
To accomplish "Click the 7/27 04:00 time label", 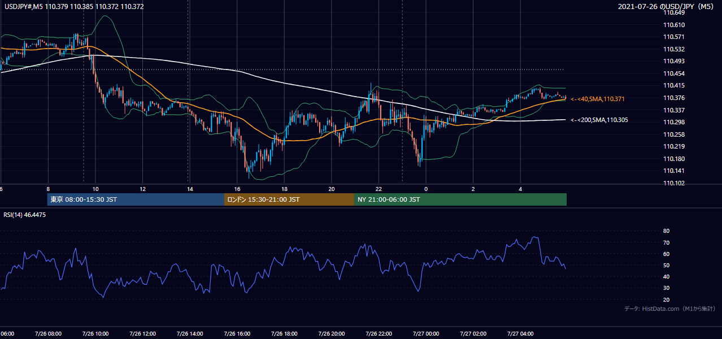I will [521, 333].
